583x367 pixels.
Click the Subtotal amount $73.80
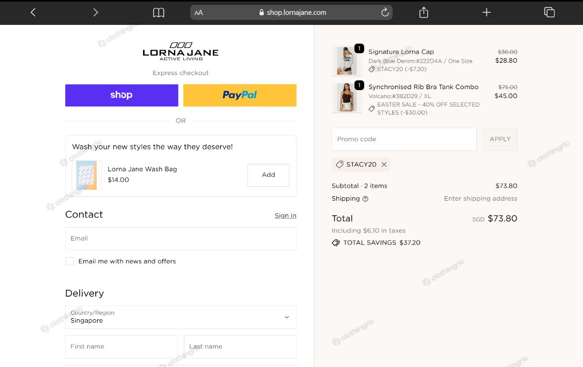tap(506, 186)
